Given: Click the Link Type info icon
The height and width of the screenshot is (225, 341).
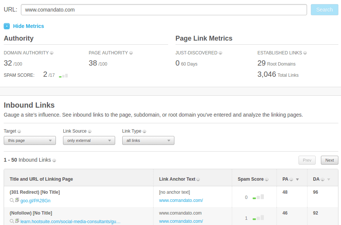Looking at the screenshot, I should [x=144, y=131].
